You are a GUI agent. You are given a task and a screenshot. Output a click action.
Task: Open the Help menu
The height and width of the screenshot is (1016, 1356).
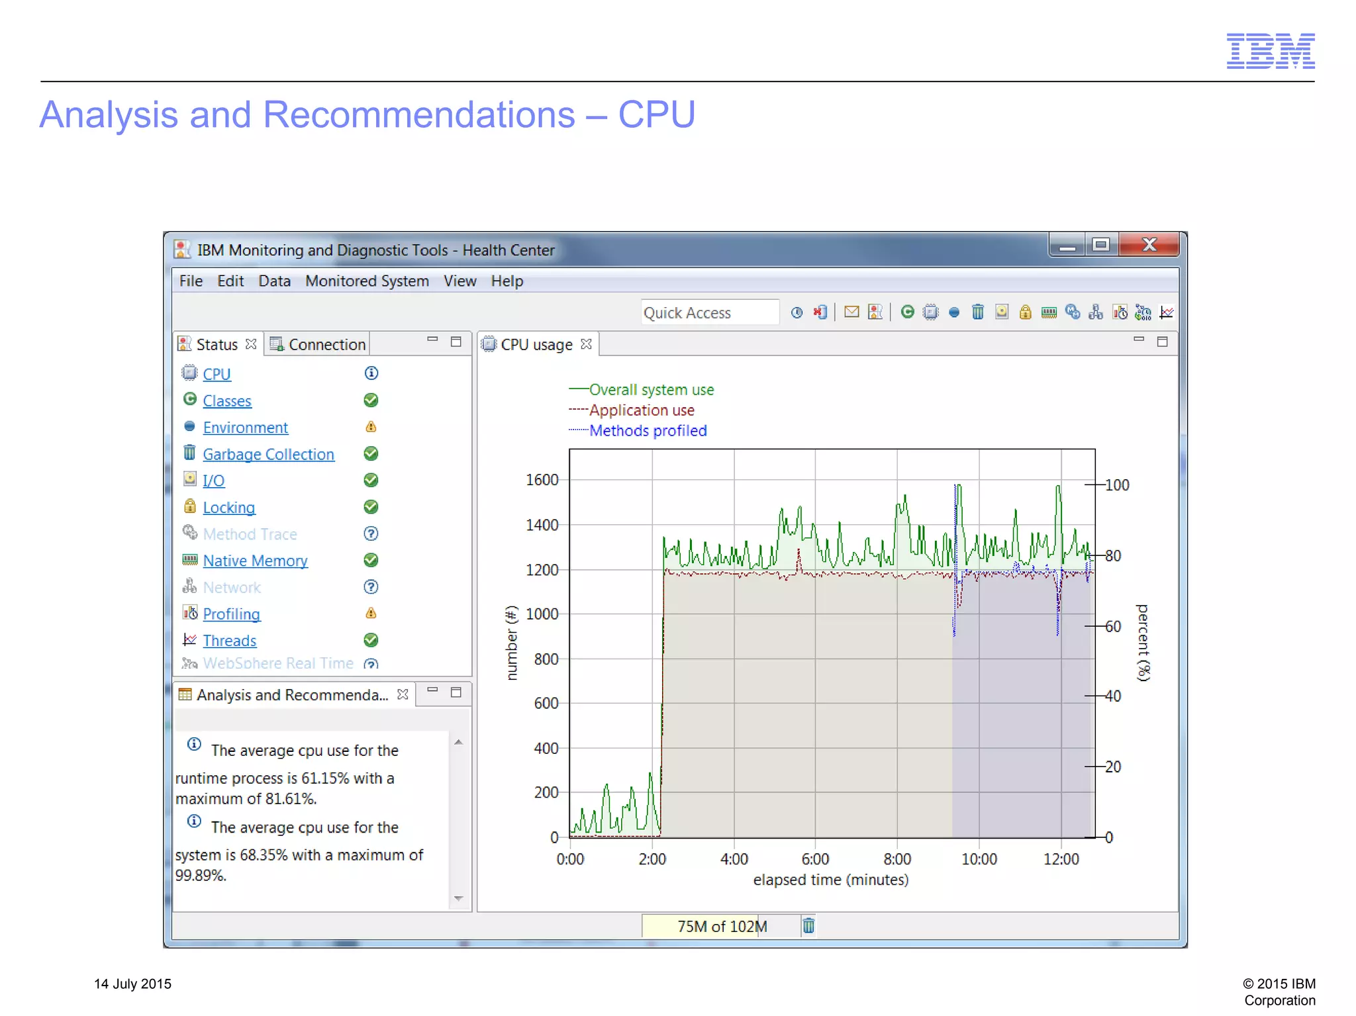(x=507, y=281)
